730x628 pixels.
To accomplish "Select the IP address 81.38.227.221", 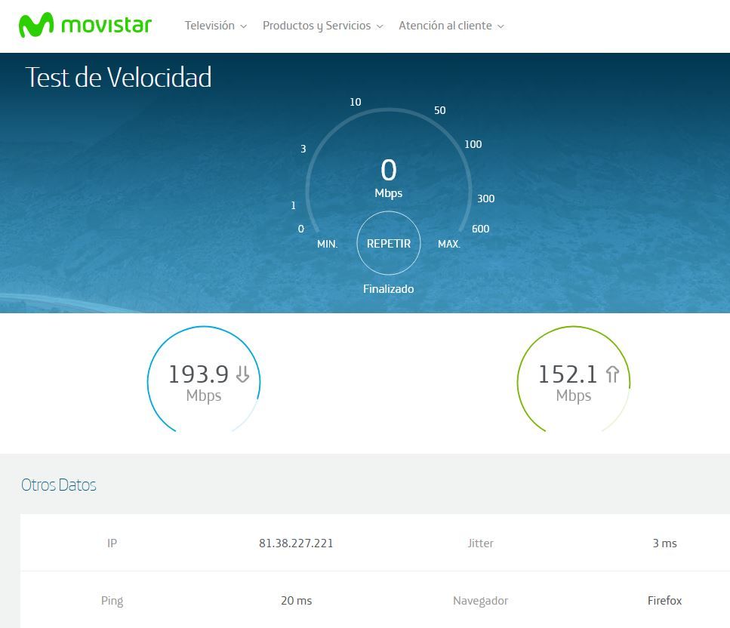I will (x=296, y=543).
